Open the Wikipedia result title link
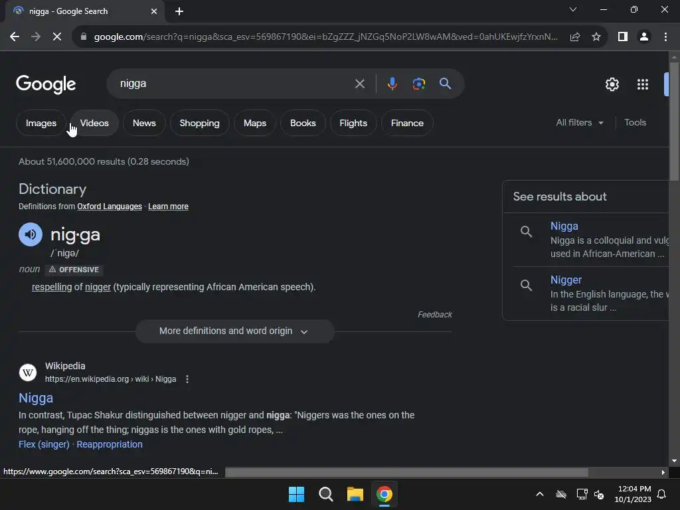 tap(36, 398)
